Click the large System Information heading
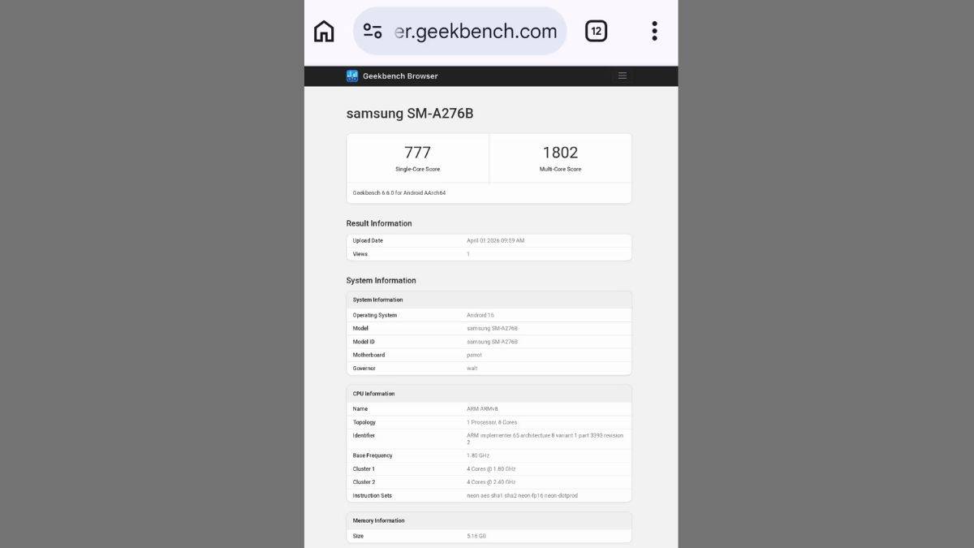The height and width of the screenshot is (548, 974). click(381, 281)
